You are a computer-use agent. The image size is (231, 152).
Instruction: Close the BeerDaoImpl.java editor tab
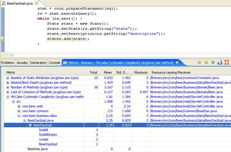coord(36,3)
